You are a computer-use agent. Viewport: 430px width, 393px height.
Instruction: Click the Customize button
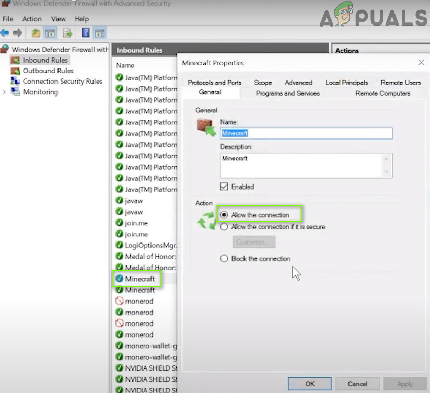point(253,241)
